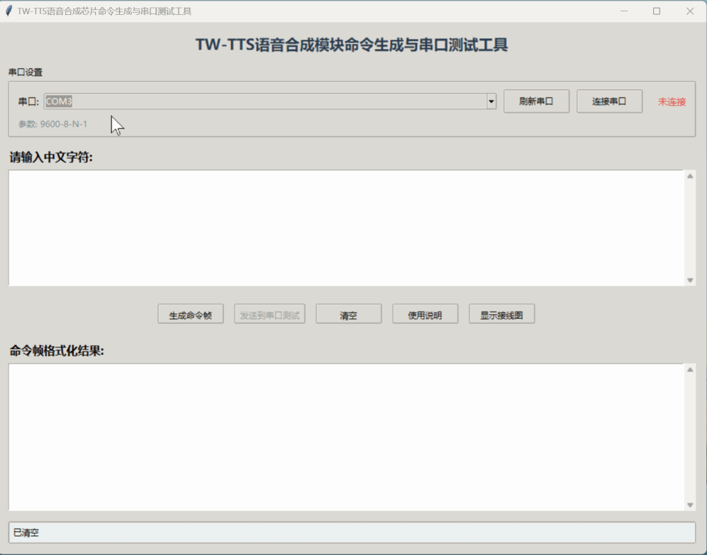Click up arrow of result area scrollbar
This screenshot has width=707, height=555.
pos(690,370)
